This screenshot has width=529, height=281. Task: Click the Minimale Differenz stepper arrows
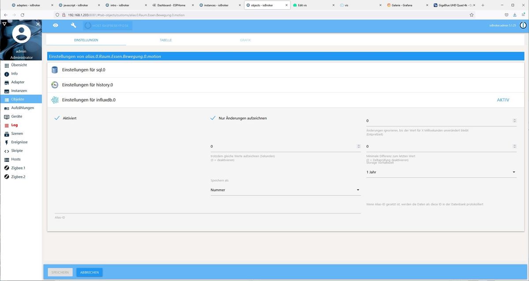[514, 146]
